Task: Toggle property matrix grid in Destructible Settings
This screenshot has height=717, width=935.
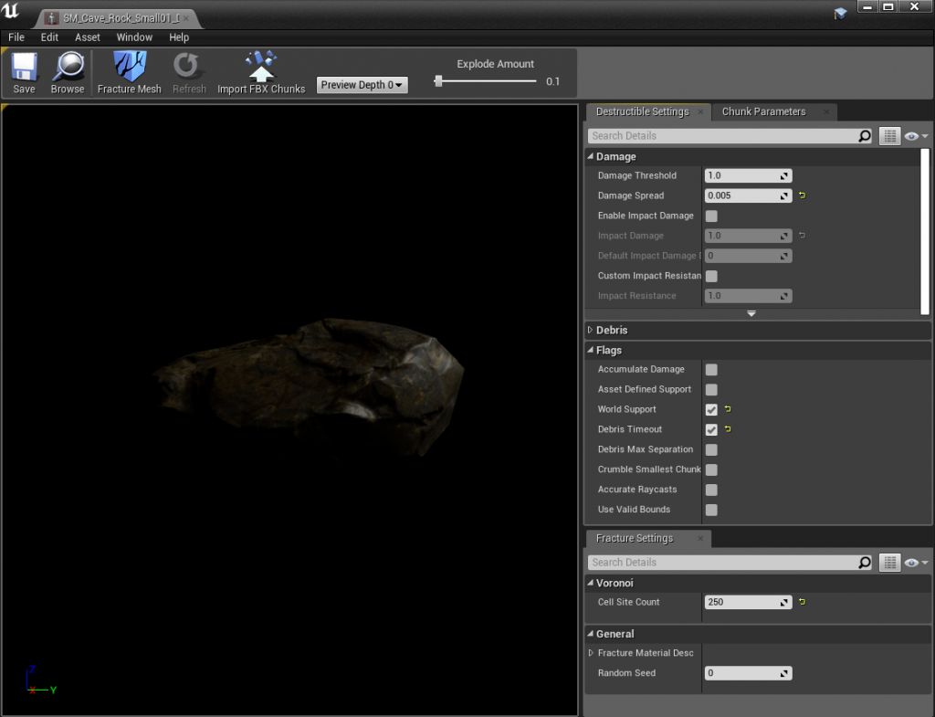Action: pyautogui.click(x=889, y=136)
